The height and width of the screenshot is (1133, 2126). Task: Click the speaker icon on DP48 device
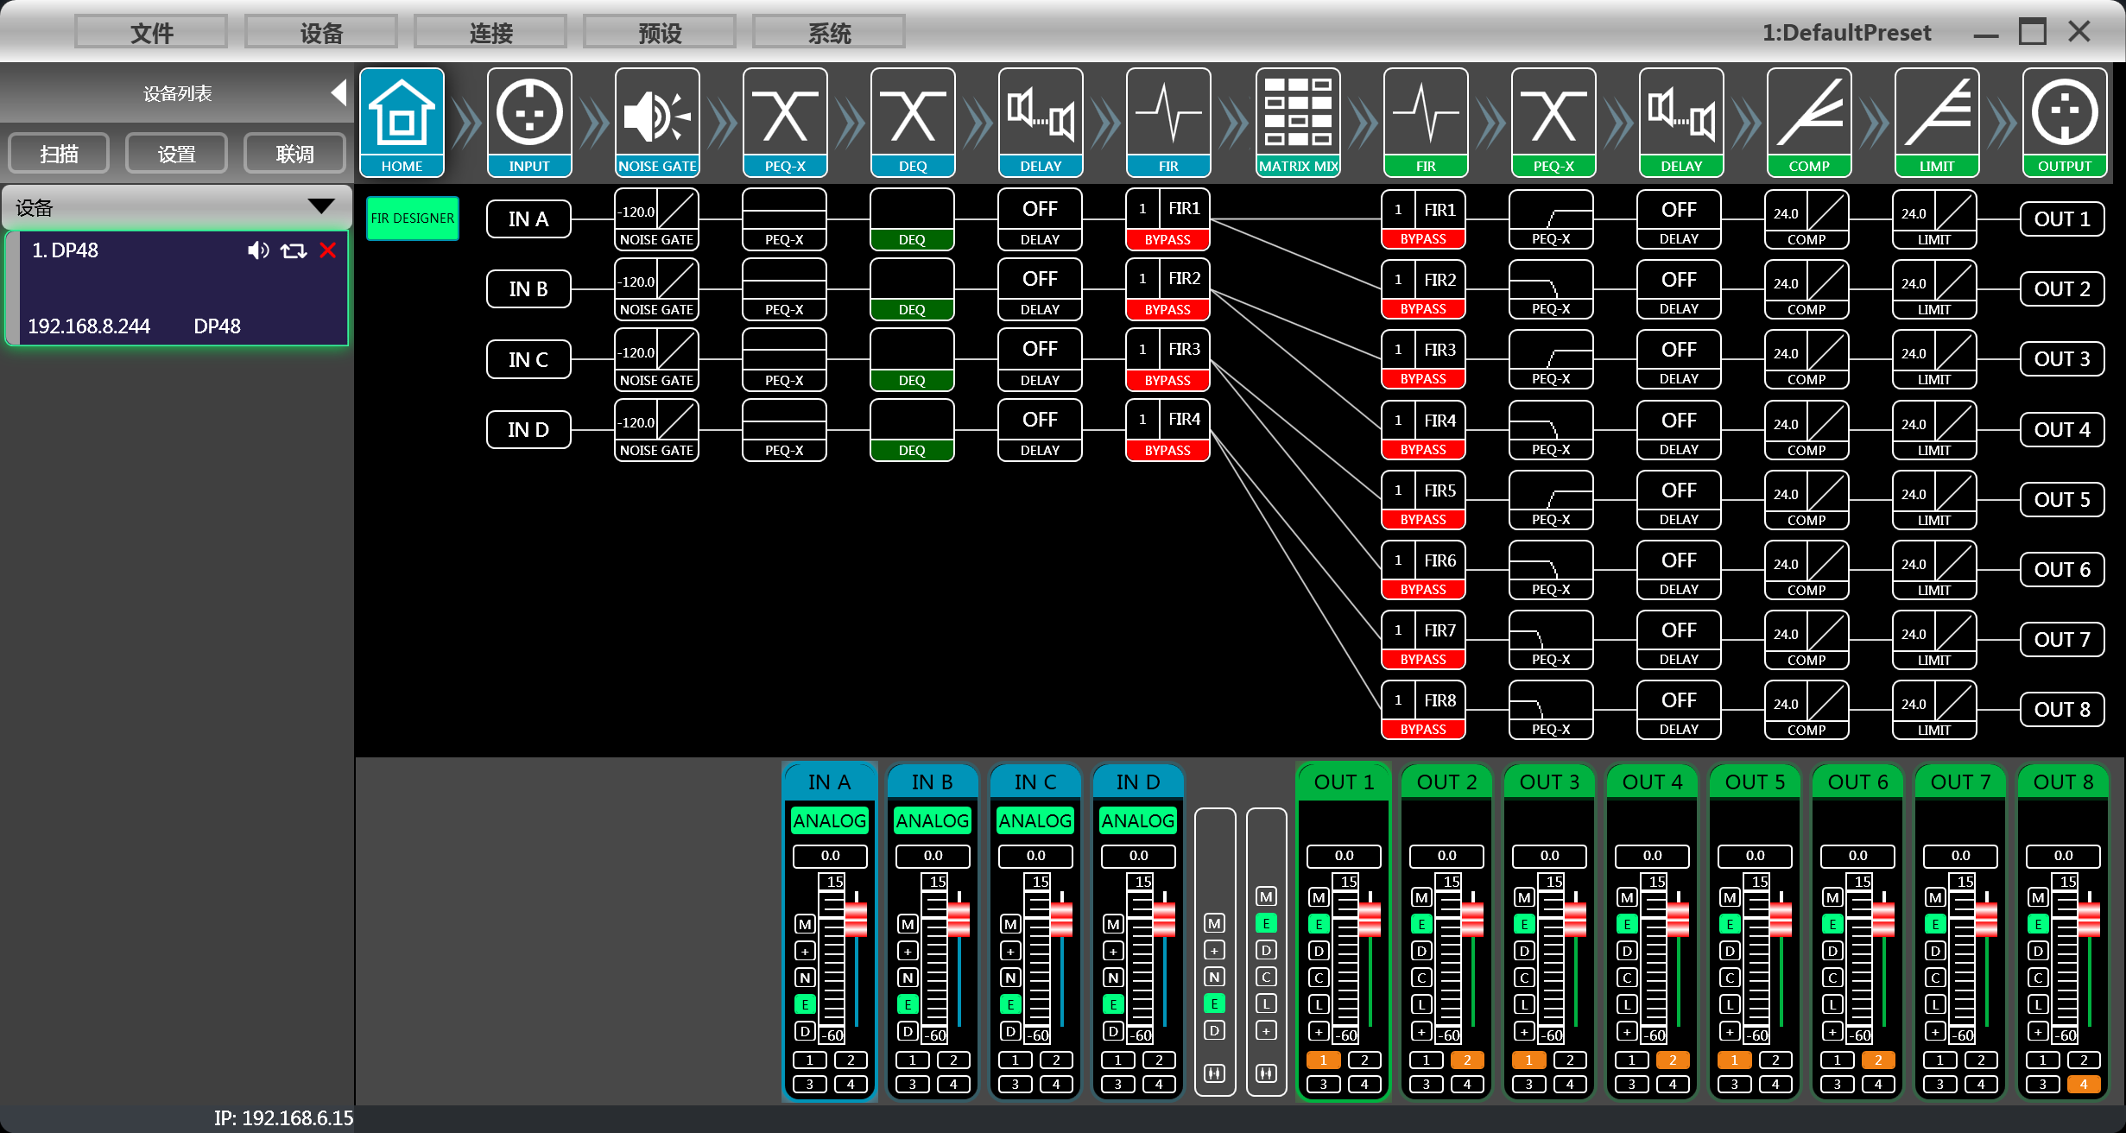pyautogui.click(x=258, y=250)
